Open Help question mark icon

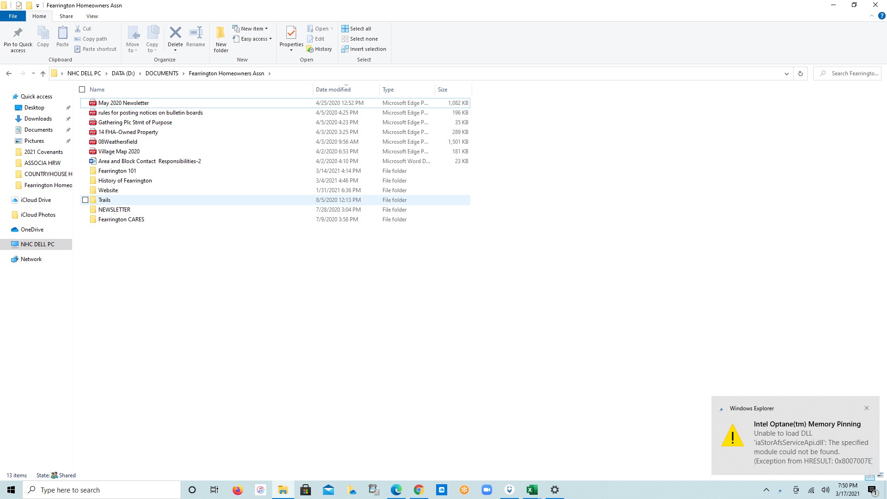(881, 16)
